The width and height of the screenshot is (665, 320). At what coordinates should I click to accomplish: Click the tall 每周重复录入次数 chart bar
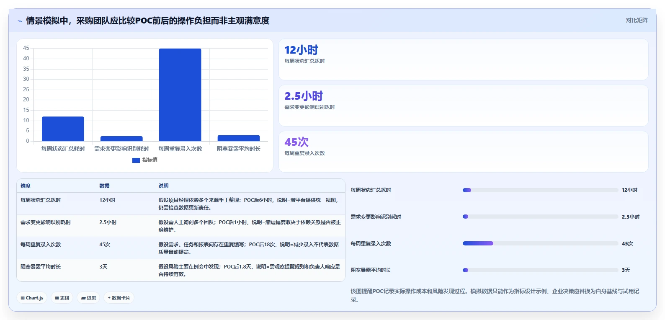pyautogui.click(x=180, y=95)
